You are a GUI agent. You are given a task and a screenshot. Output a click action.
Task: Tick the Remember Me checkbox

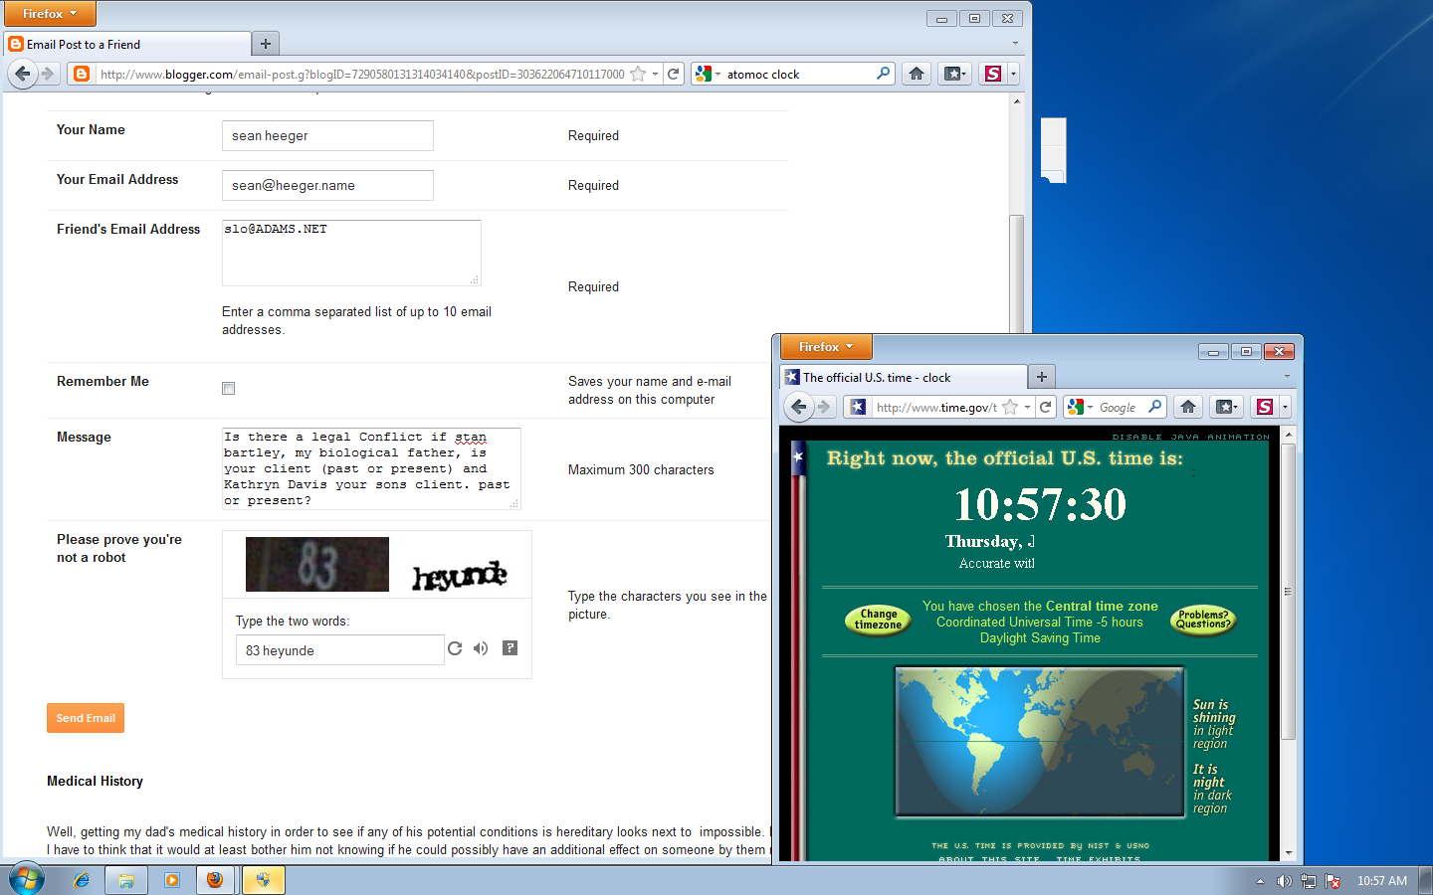[x=229, y=388]
